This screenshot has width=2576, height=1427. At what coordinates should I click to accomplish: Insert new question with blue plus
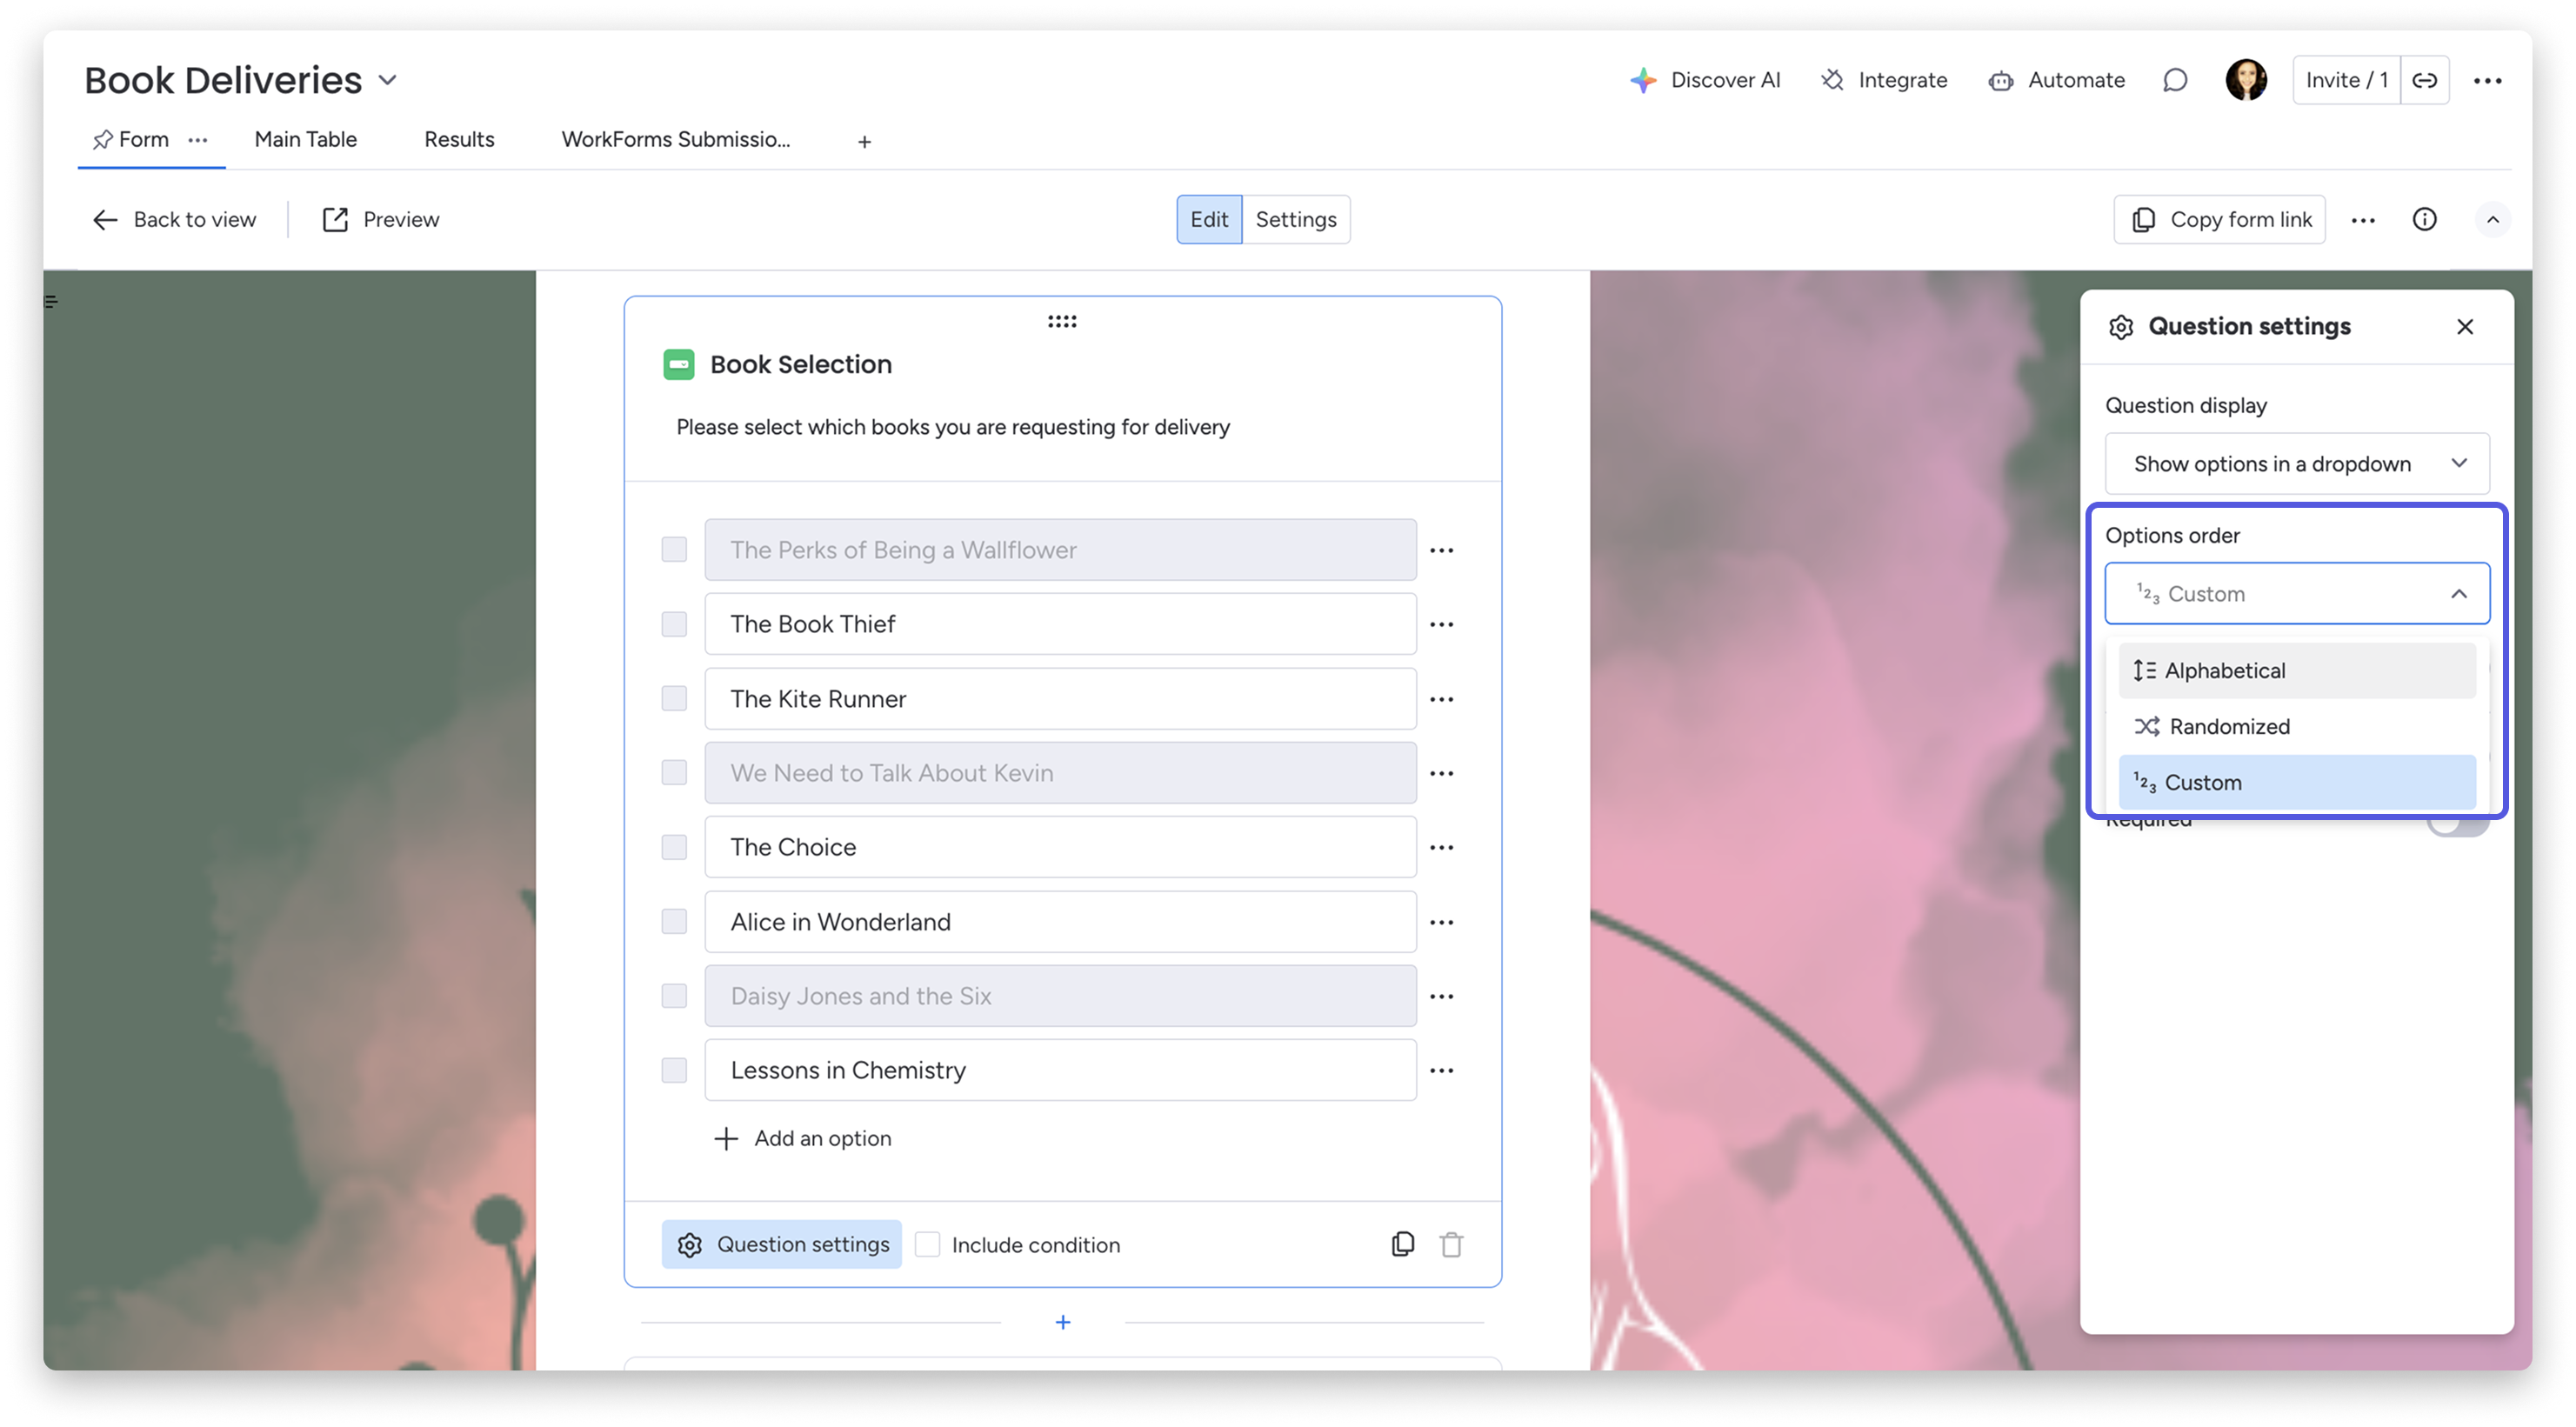pyautogui.click(x=1063, y=1322)
